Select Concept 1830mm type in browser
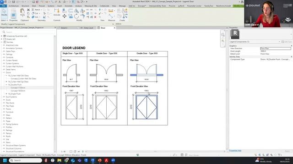This screenshot has height=164, width=293. (x=18, y=91)
